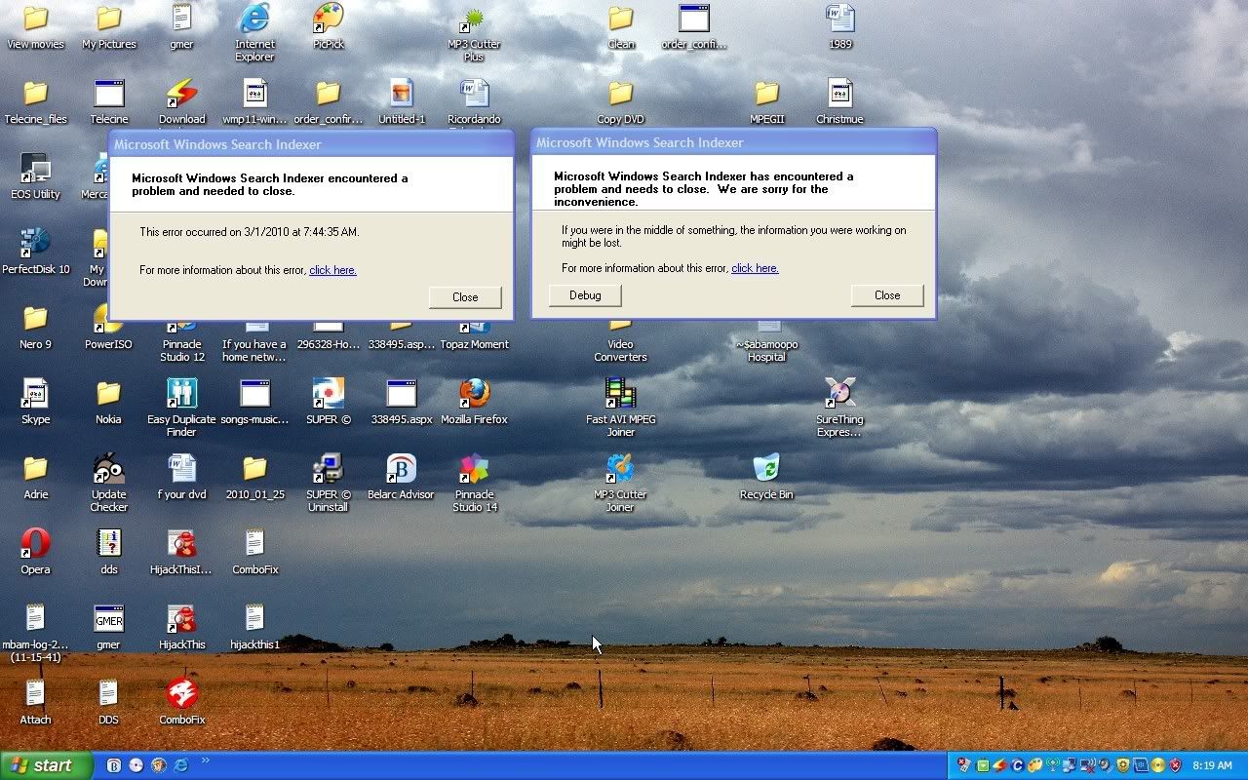Click the taskbar clock showing 8:19 AM
This screenshot has height=780, width=1248.
[x=1211, y=765]
